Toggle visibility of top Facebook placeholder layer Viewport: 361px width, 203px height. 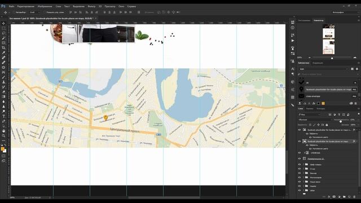pyautogui.click(x=300, y=130)
